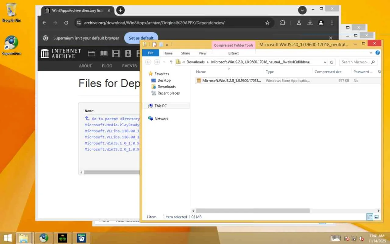
Task: Click the Go to parent directory link
Action: click(112, 119)
